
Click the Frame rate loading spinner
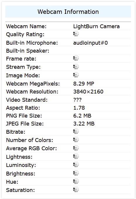tap(76, 58)
